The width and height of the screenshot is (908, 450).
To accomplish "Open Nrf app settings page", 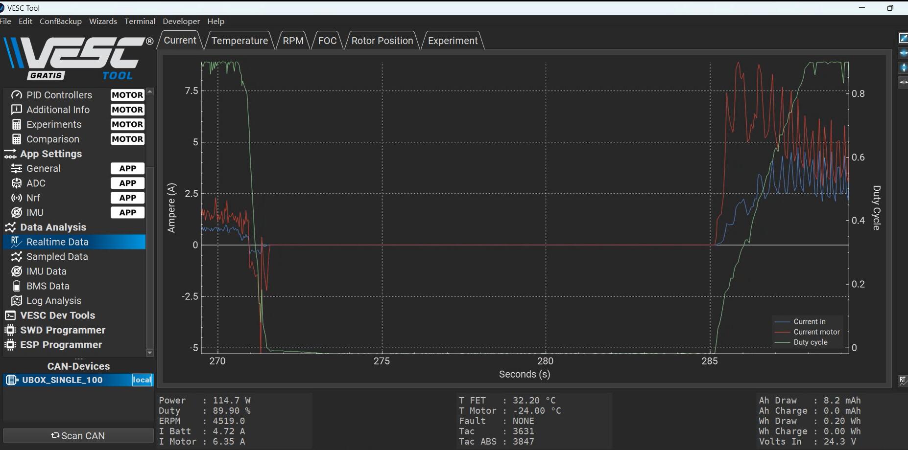I will click(74, 198).
